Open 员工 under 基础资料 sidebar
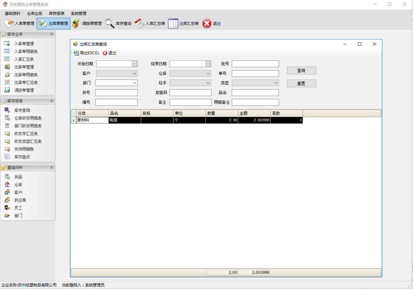 coord(18,208)
